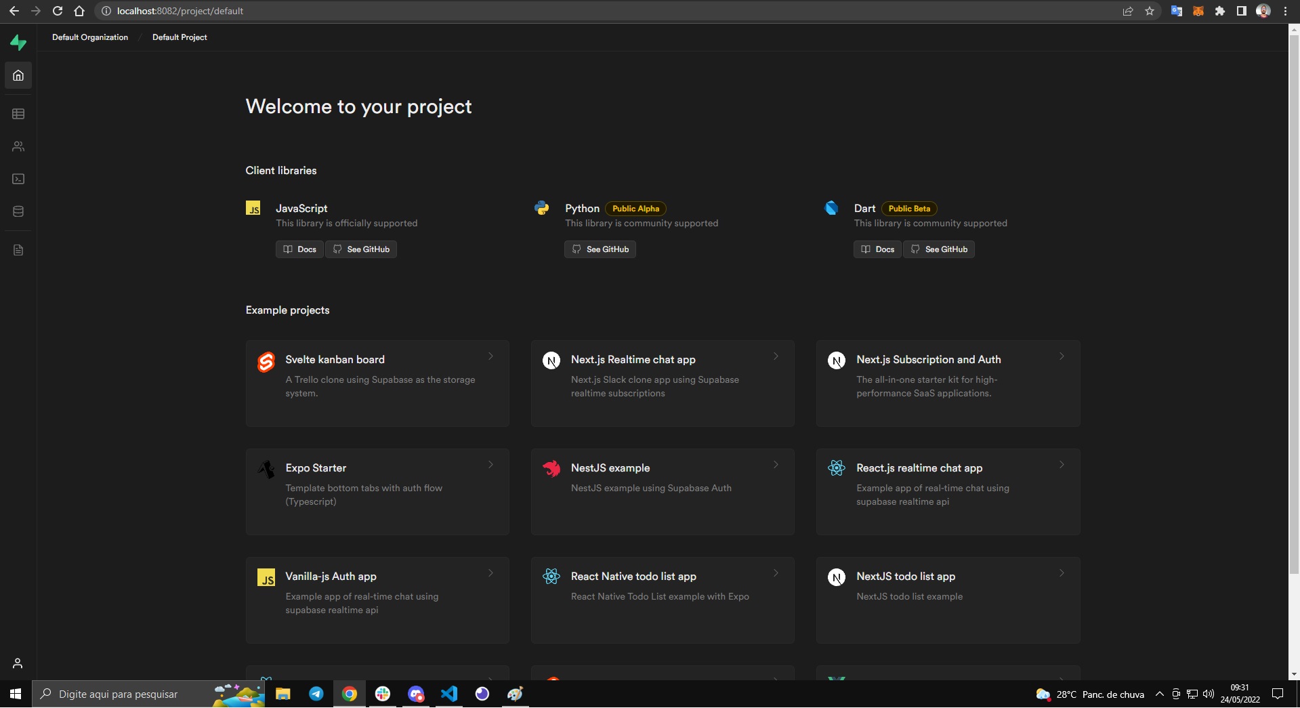Click the Default Organization breadcrumb
This screenshot has width=1300, height=708.
point(89,37)
